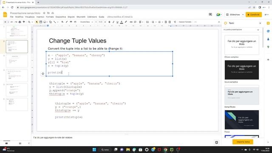Viewport: 272px width, 153px height.
Task: Click the decrease indent icon
Action: click(x=166, y=22)
